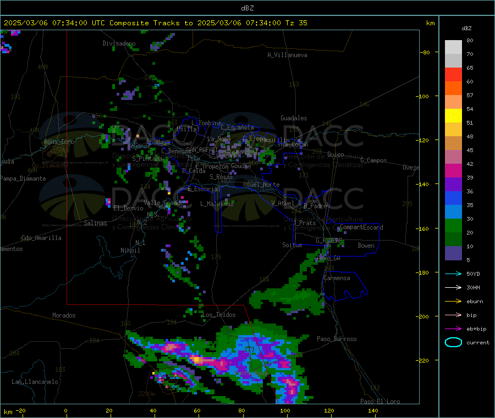Click the G_Campos map label

click(374, 160)
